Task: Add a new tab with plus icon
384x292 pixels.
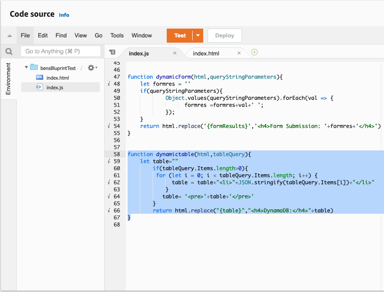Action: tap(254, 52)
